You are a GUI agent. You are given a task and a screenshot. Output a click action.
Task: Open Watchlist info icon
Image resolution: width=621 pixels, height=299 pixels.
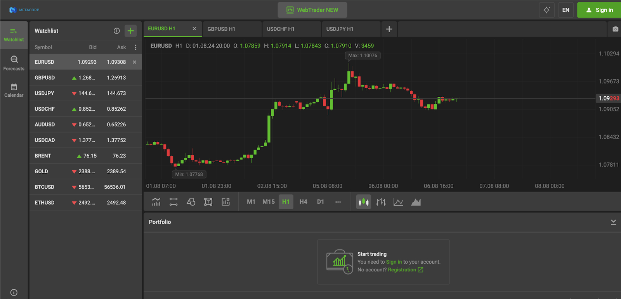click(x=116, y=31)
